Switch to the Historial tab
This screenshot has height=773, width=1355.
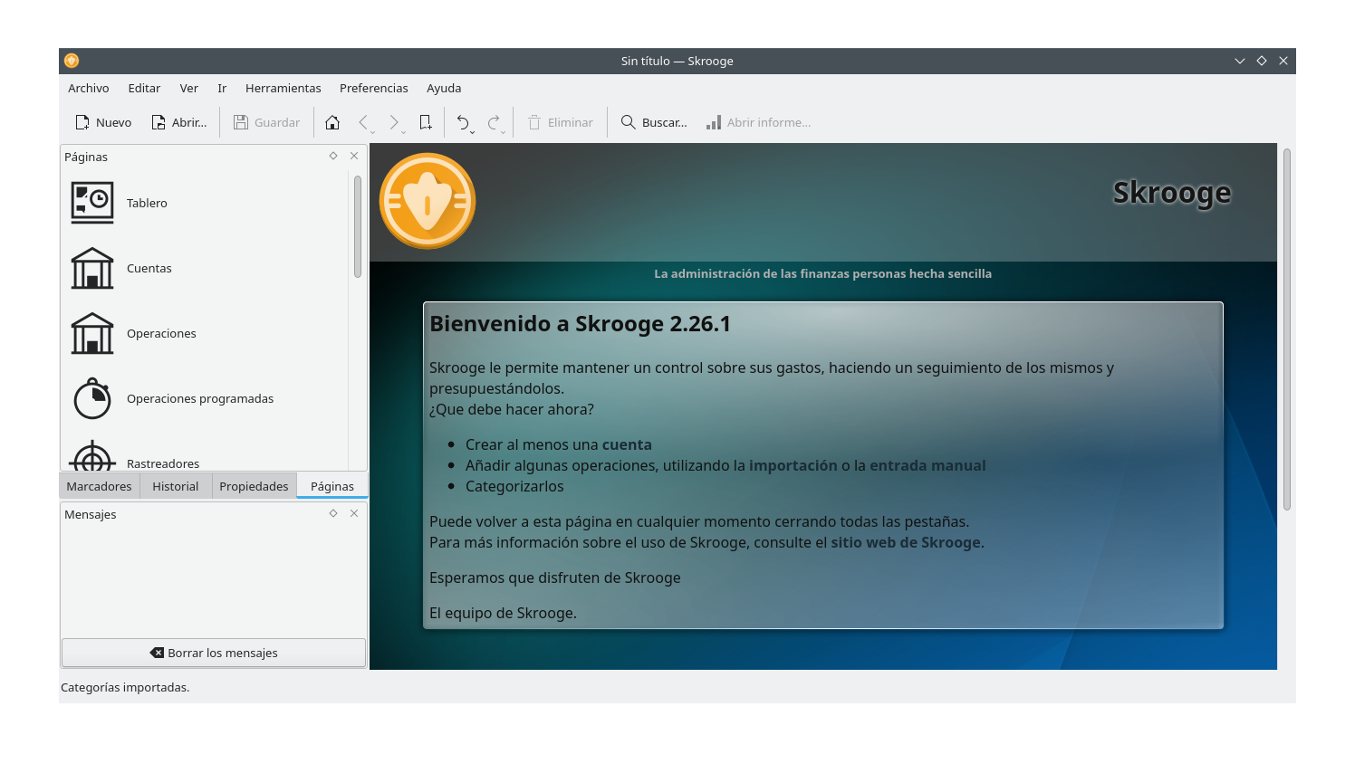tap(175, 486)
